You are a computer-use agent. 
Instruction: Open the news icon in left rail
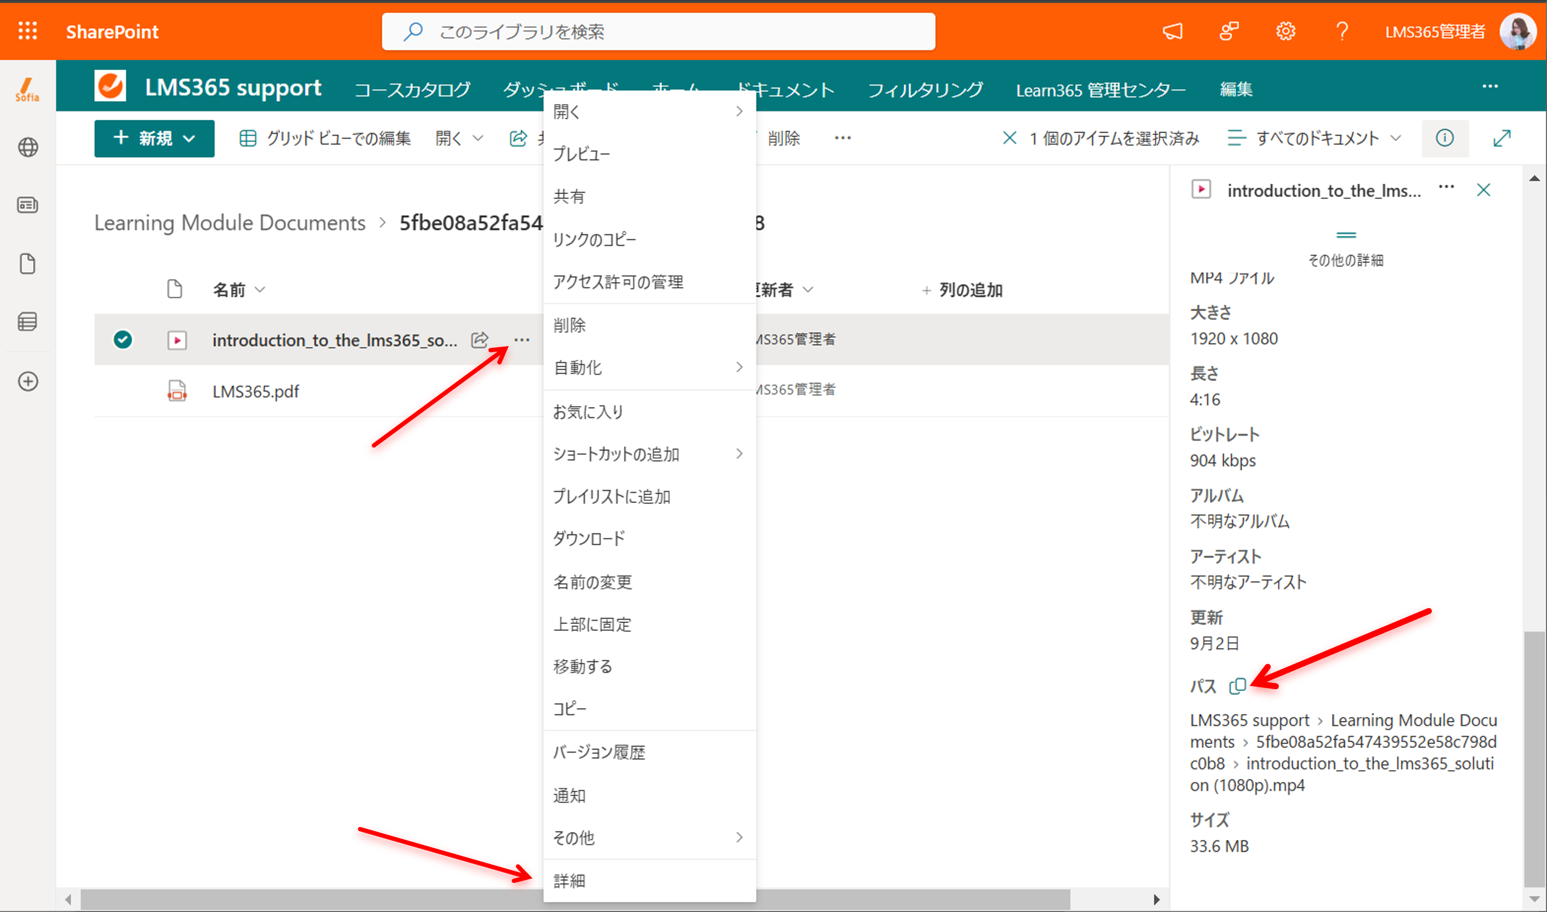[28, 205]
